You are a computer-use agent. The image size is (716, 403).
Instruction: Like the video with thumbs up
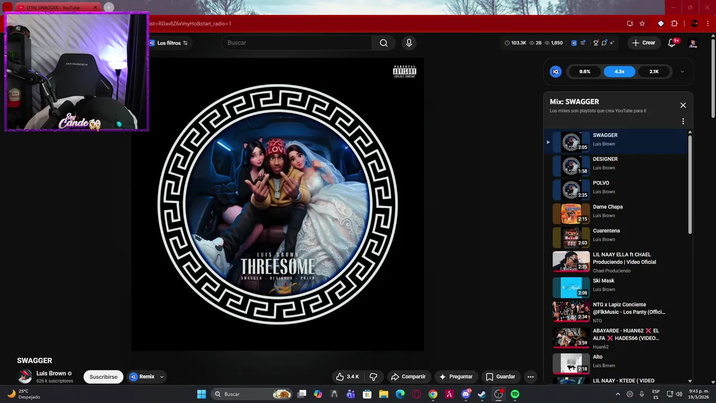click(x=347, y=377)
